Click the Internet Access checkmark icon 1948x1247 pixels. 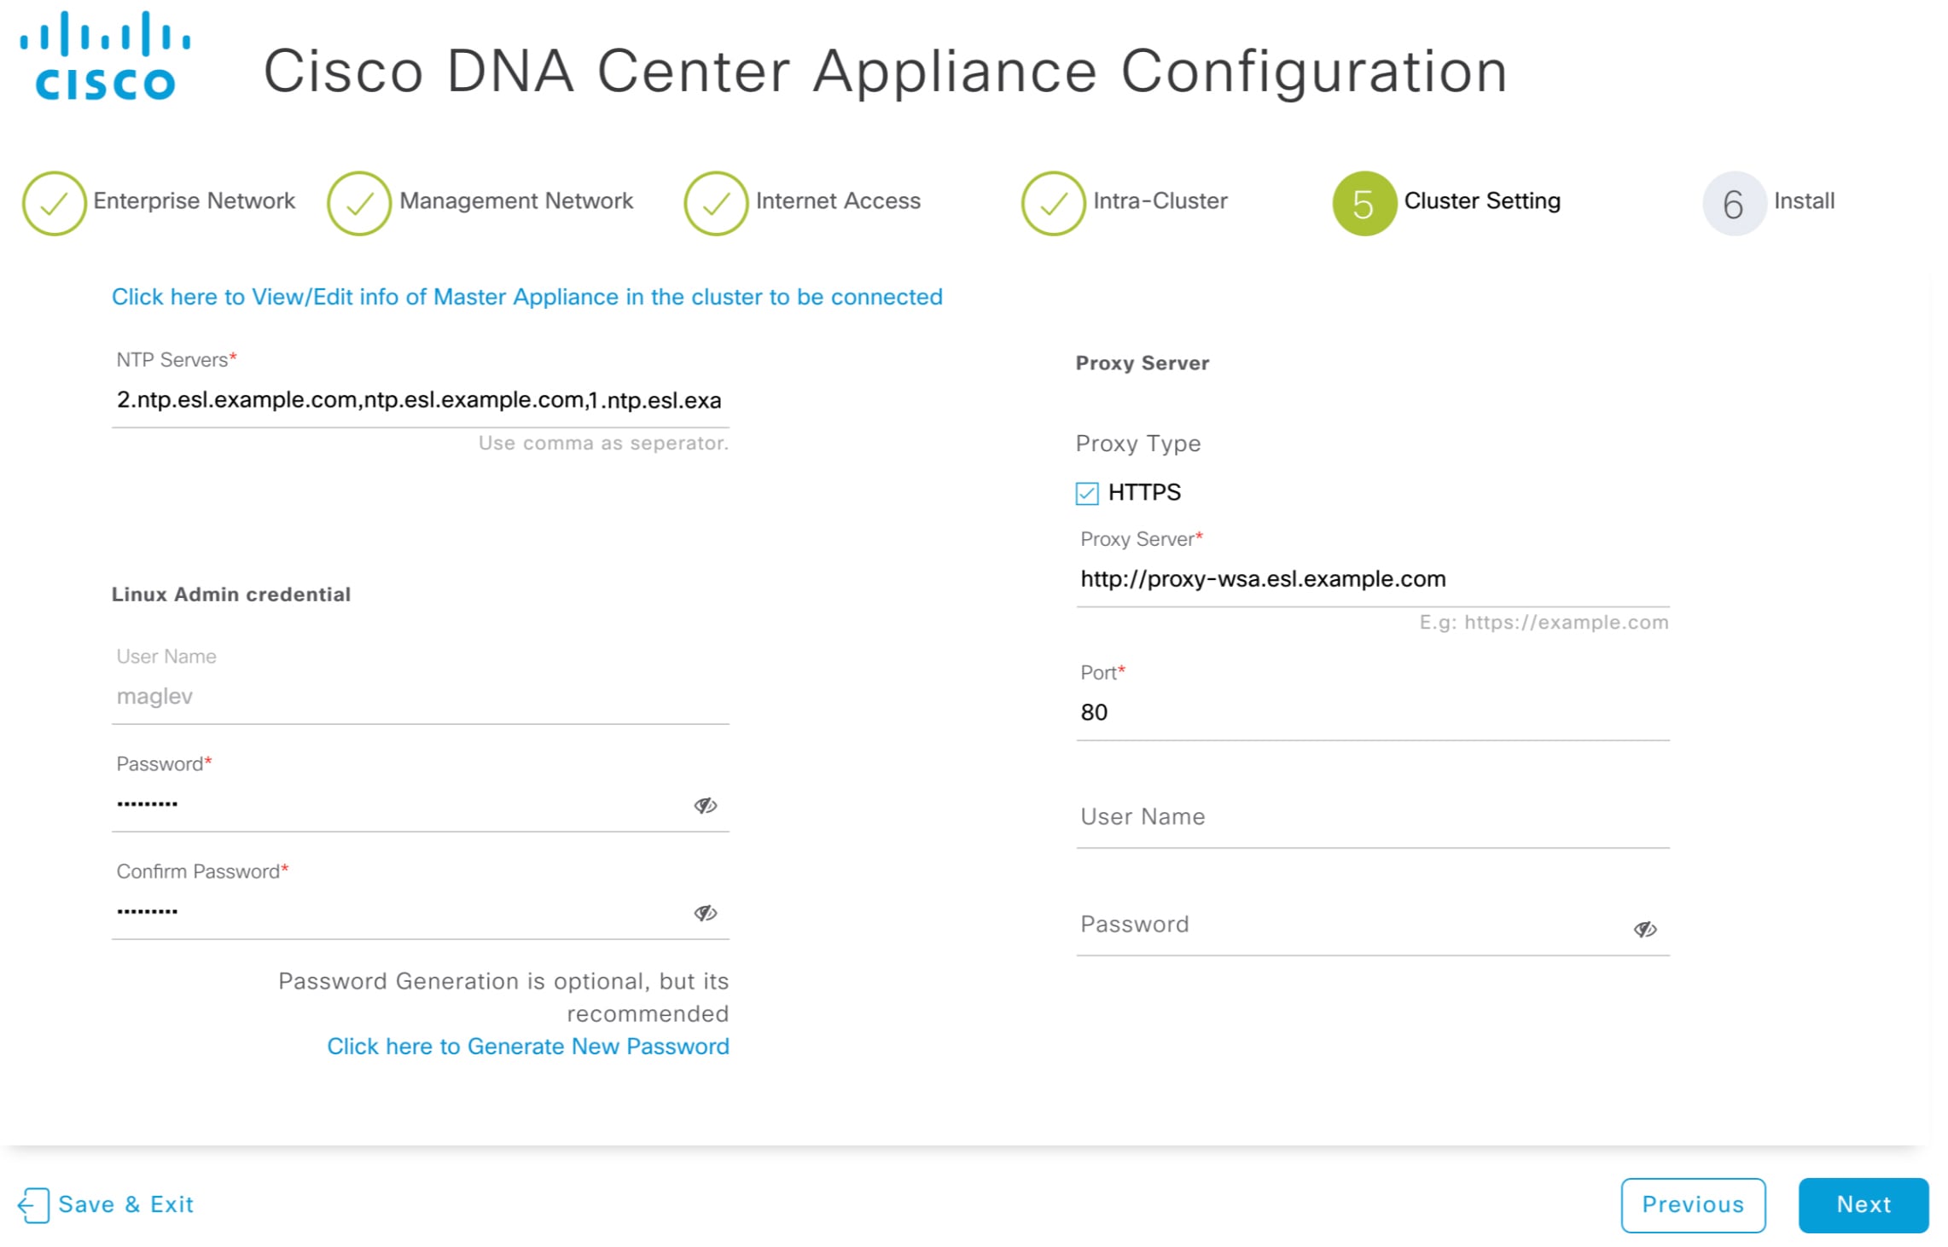point(715,202)
